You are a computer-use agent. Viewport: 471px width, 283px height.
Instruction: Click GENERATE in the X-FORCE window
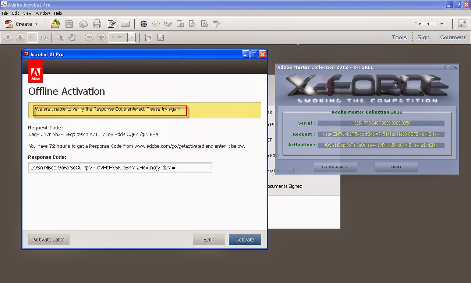(x=336, y=167)
